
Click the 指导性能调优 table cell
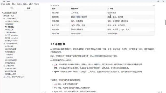pyautogui.click(x=88, y=34)
